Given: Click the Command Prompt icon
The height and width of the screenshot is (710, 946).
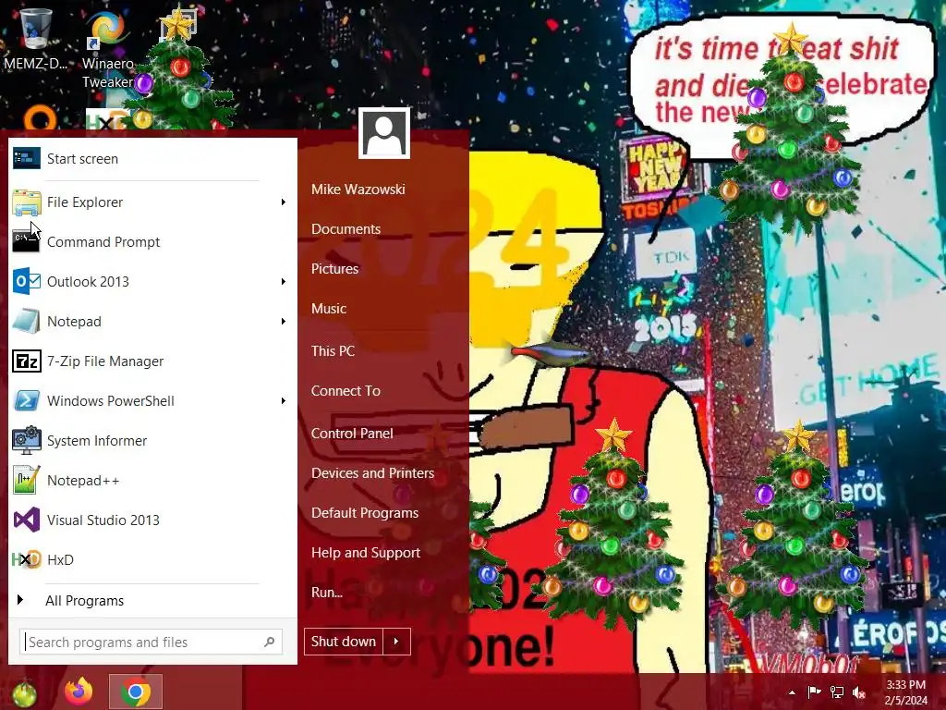Looking at the screenshot, I should tap(27, 241).
